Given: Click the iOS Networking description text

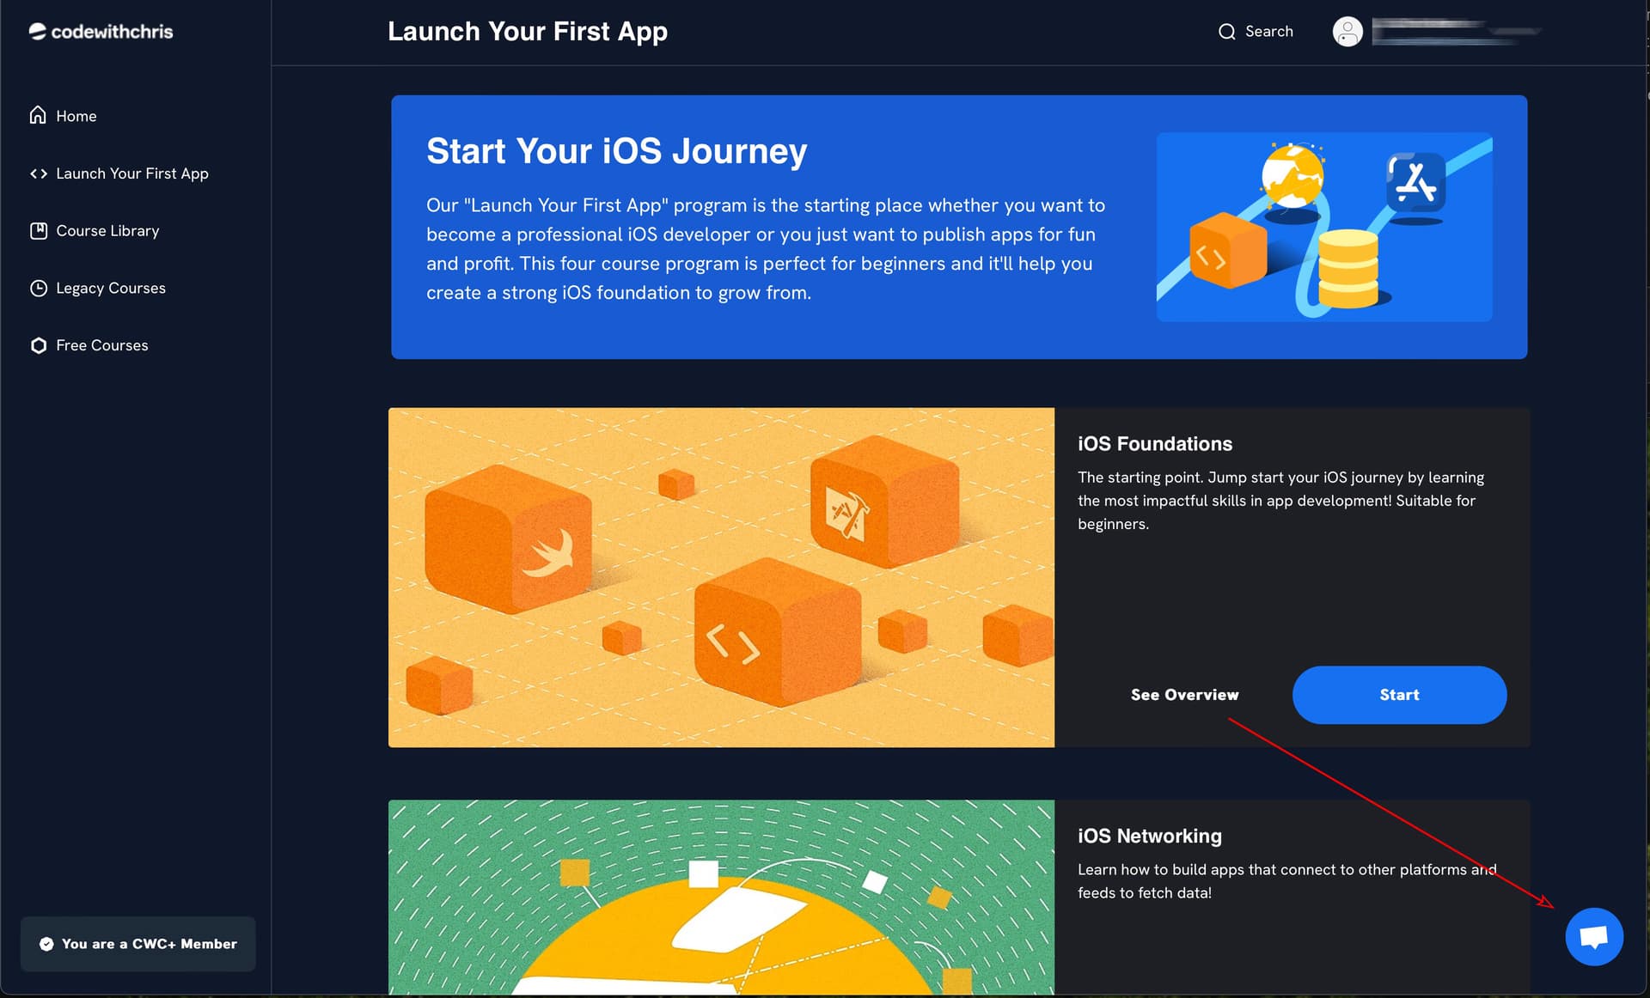Looking at the screenshot, I should point(1286,881).
